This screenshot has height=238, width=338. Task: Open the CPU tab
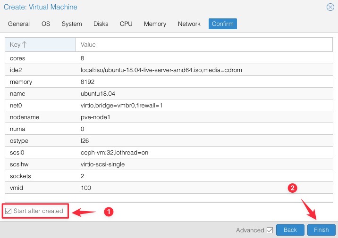point(126,24)
